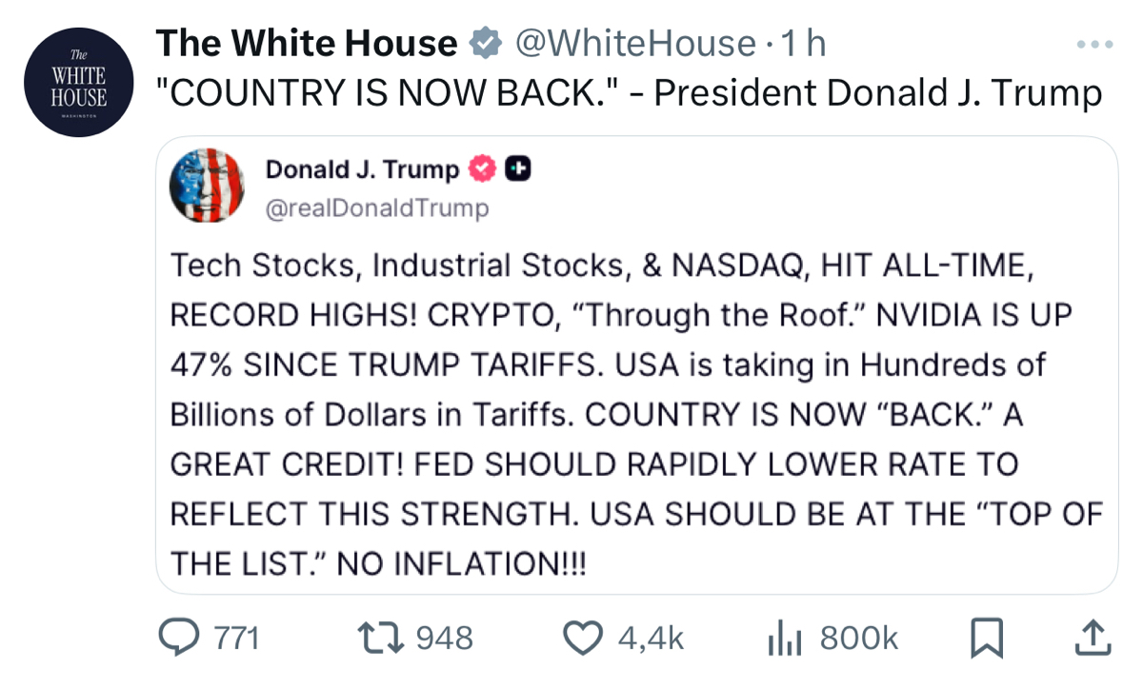Screen dimensions: 1143x689
Task: Click the red verified badge beside Donald J. Trump
Action: (x=484, y=169)
